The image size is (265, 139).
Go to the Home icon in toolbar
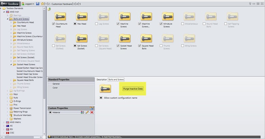(x=42, y=4)
